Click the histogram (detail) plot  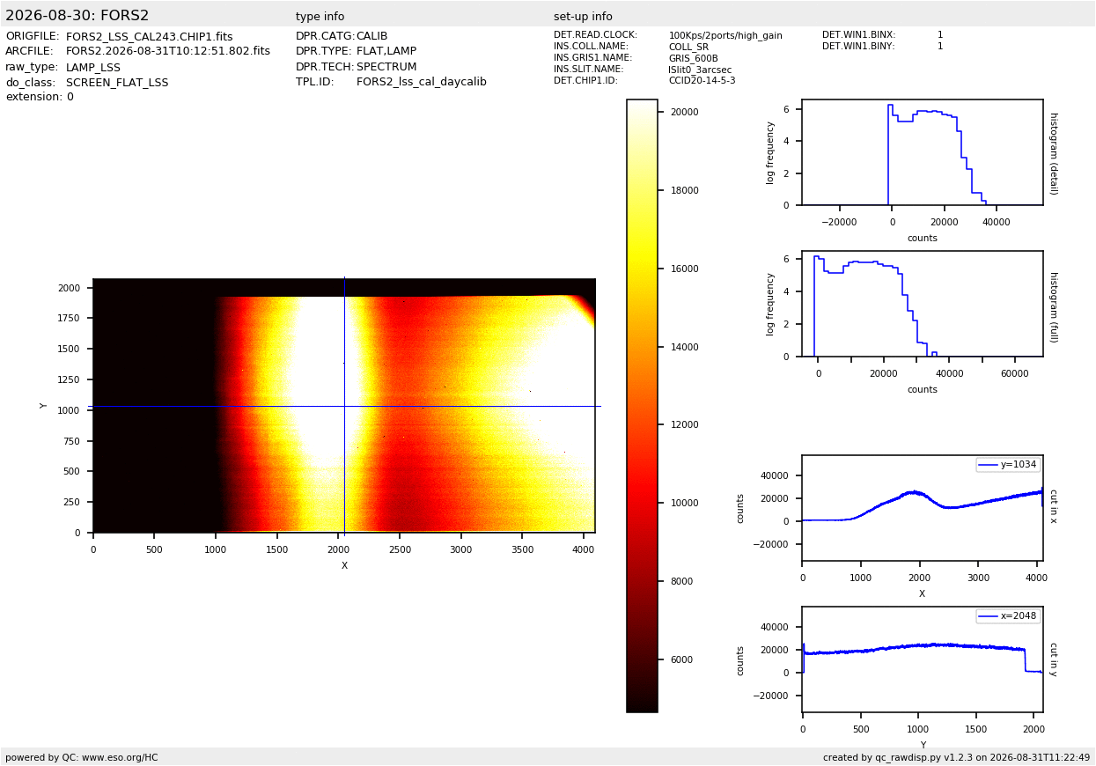pos(923,152)
